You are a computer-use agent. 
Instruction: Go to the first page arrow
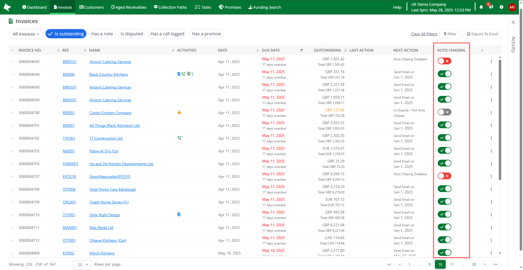coord(389,264)
